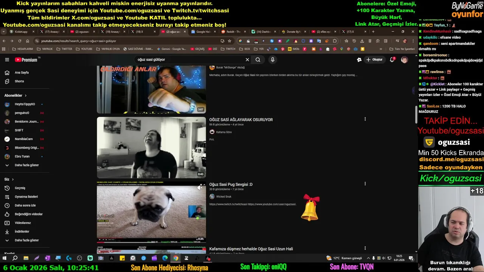This screenshot has height=272, width=484.
Task: Open the HESAPLARIM bookmarks folder
Action: click(23, 49)
